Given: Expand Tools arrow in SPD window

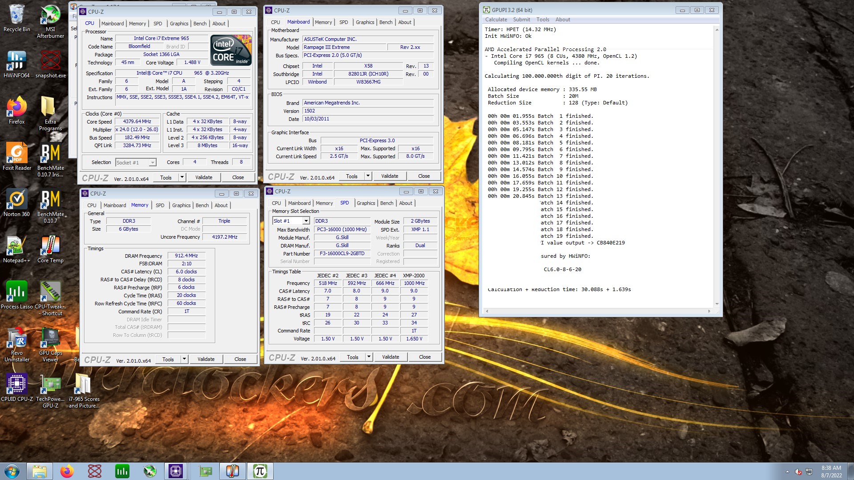Looking at the screenshot, I should [x=369, y=357].
